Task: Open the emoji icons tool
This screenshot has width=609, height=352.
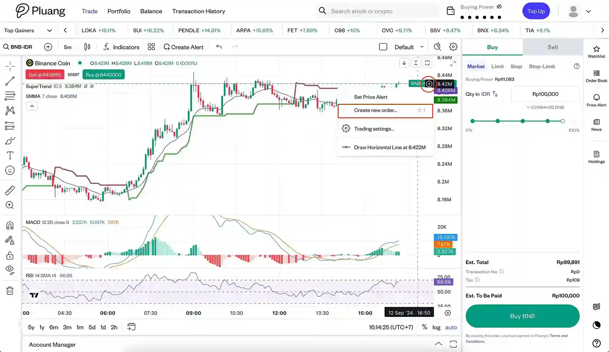Action: pos(10,170)
